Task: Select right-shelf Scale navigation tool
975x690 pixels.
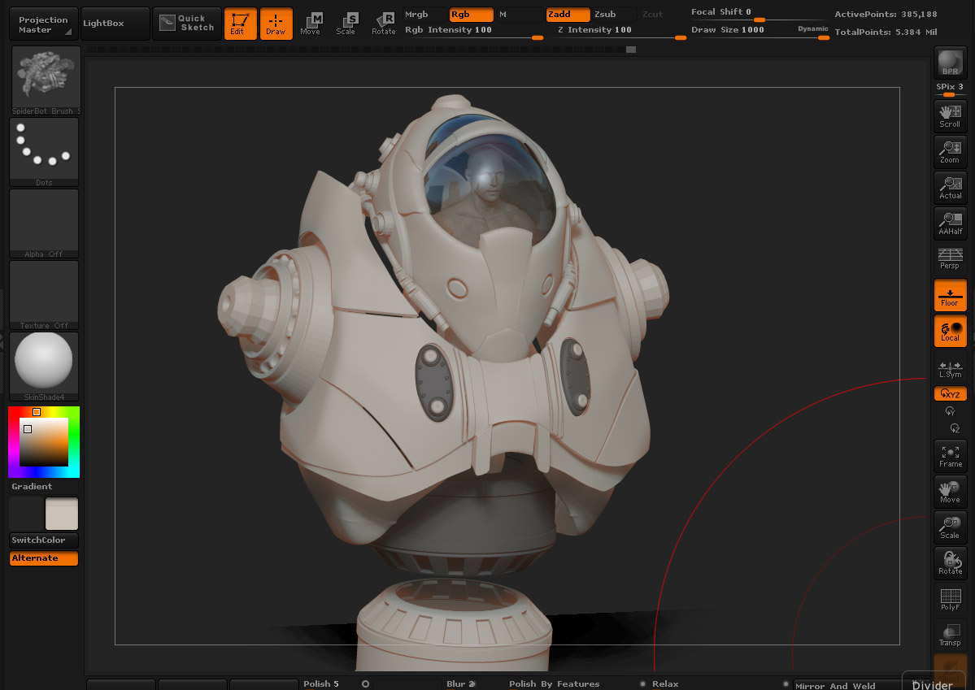Action: [x=950, y=527]
